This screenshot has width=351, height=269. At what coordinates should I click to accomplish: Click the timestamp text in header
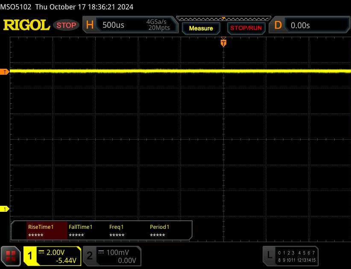tap(84, 7)
